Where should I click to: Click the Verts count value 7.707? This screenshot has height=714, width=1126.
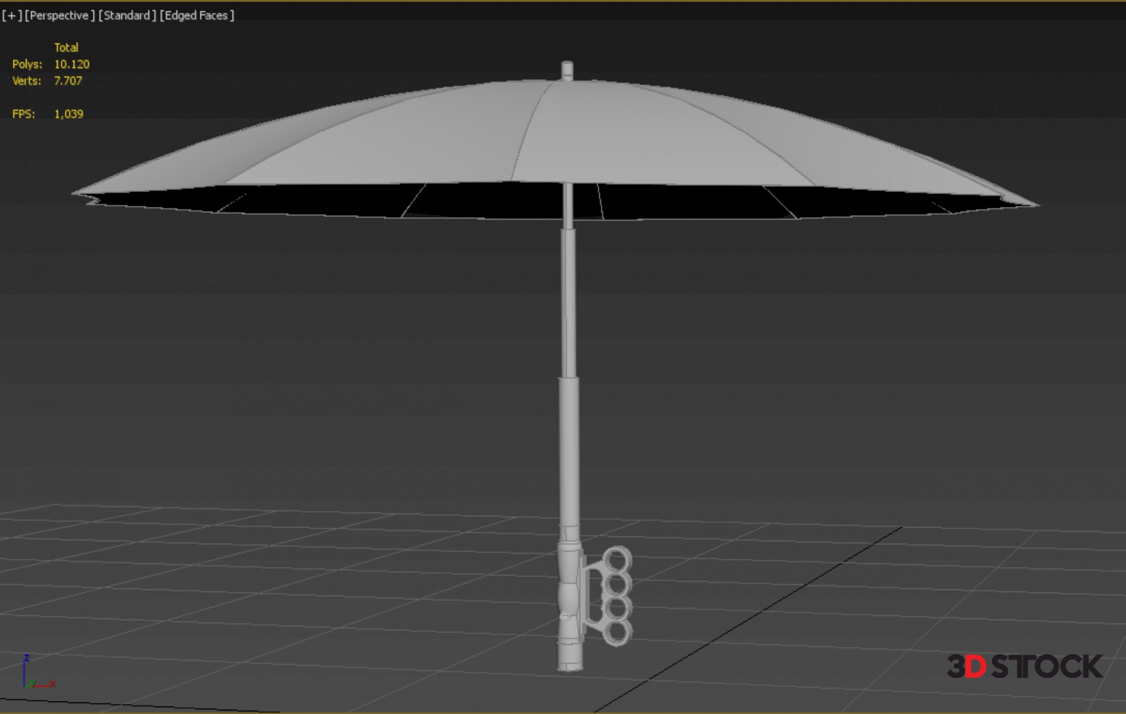click(68, 81)
